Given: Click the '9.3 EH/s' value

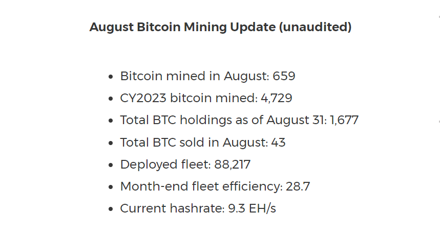Looking at the screenshot, I should click(253, 208).
